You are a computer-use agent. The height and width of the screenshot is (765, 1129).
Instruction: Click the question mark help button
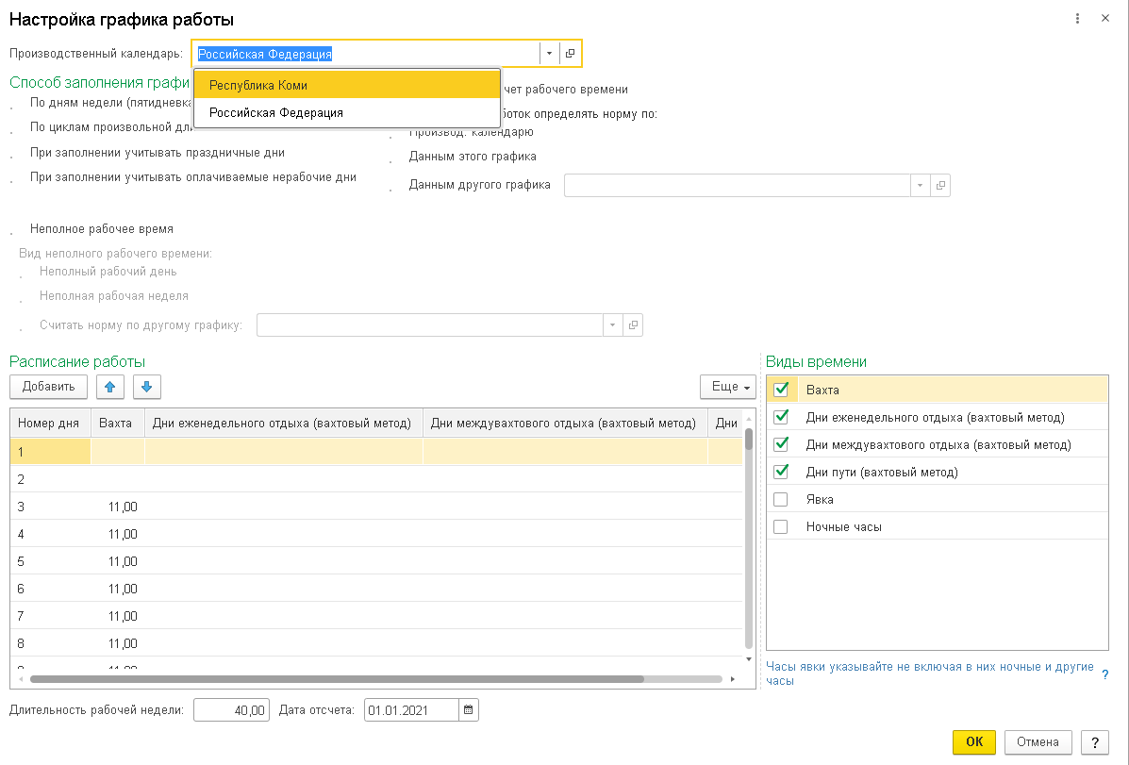point(1094,741)
